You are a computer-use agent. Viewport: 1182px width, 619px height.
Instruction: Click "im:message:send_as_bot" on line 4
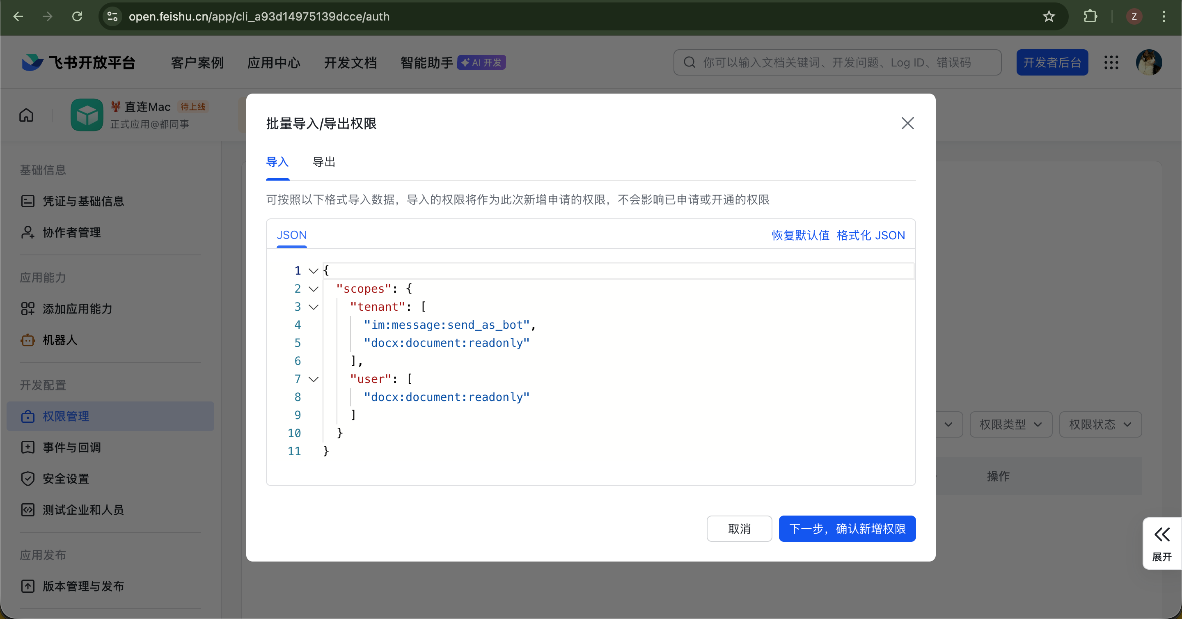coord(447,325)
